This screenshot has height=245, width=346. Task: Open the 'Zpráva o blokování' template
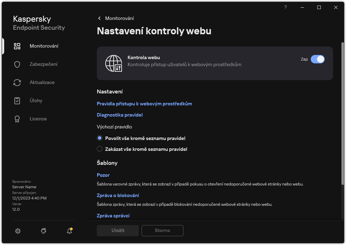(118, 195)
